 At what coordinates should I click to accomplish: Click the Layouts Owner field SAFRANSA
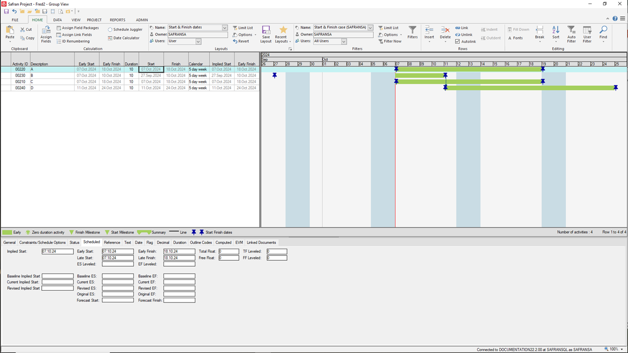pos(198,35)
